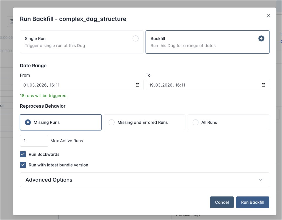282x220 pixels.
Task: Click the Max Active Runs value field
Action: click(x=34, y=141)
